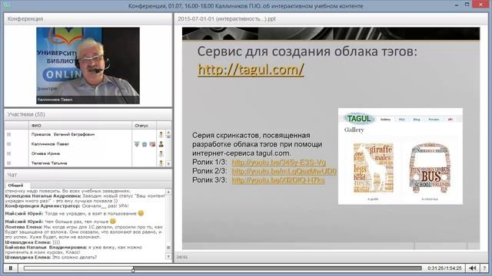Open the Ролик 2/3 YouTube link
Viewport: 492px width, 276px height.
[x=284, y=171]
